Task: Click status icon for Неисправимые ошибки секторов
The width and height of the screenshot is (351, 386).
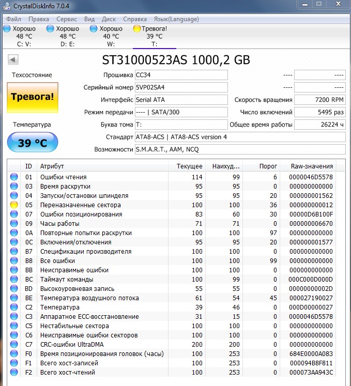Action: pyautogui.click(x=14, y=335)
